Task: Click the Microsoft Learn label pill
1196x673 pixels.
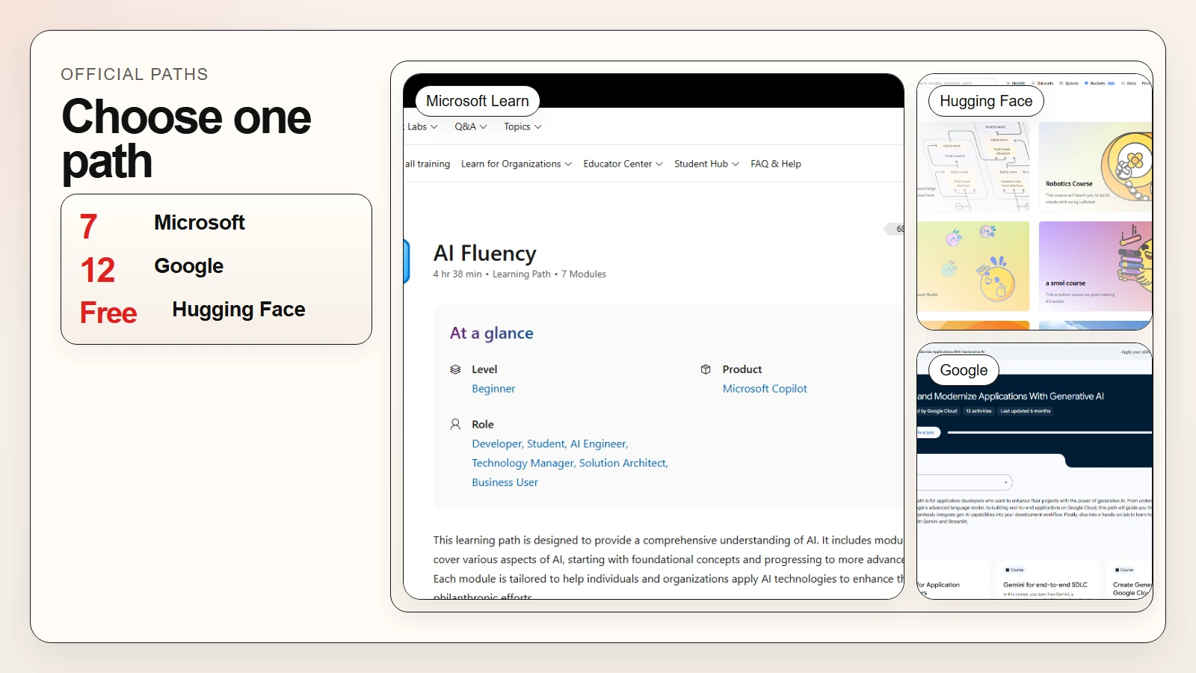Action: pos(477,101)
